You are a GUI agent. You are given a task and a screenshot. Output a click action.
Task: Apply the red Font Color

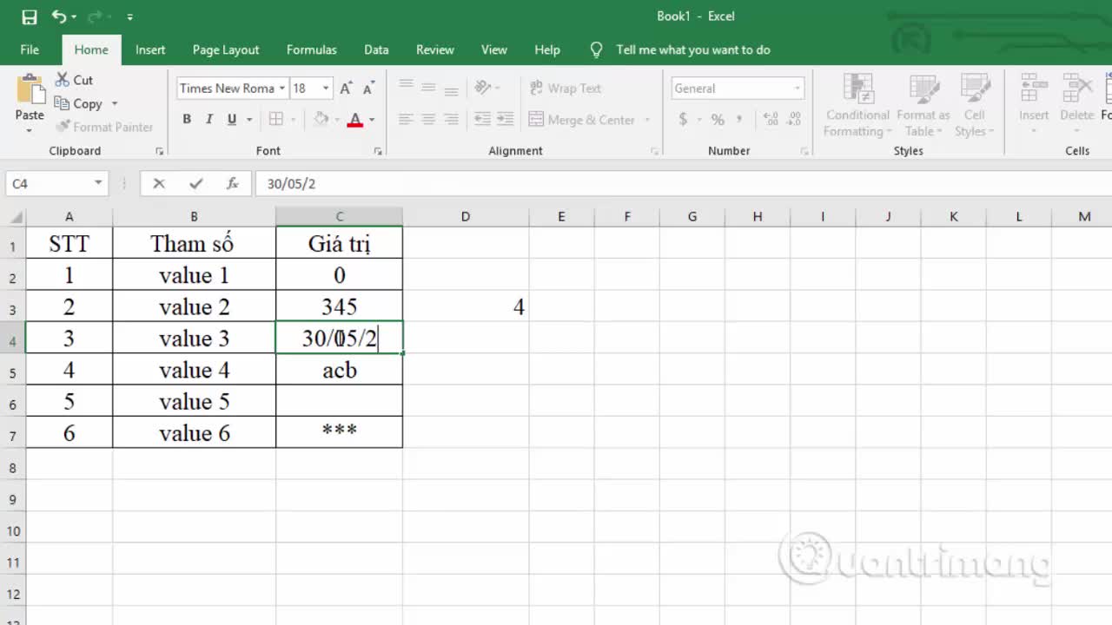(x=354, y=120)
